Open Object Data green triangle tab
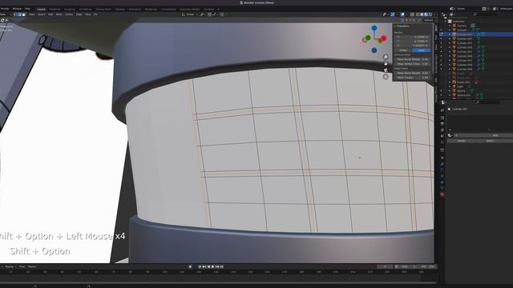The image size is (513, 288). pyautogui.click(x=442, y=189)
